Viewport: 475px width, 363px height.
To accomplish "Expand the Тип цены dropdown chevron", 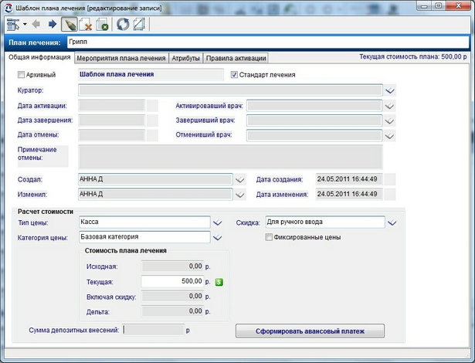I will 217,222.
